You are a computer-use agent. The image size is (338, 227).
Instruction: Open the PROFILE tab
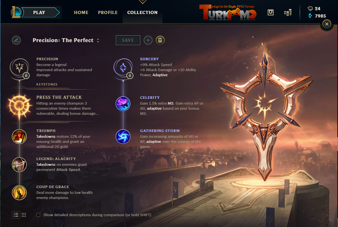(108, 12)
